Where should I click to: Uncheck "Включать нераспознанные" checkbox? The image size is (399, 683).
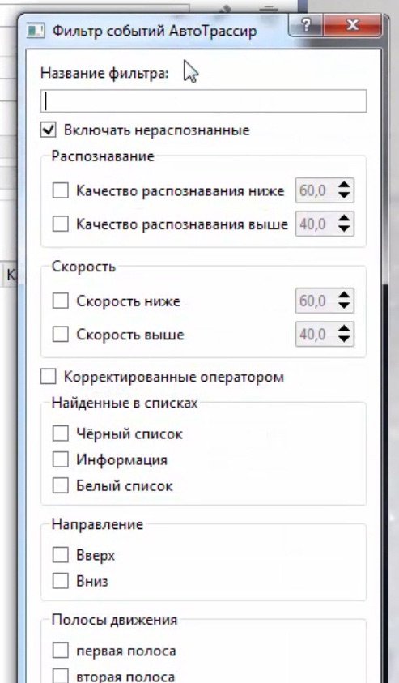(49, 130)
